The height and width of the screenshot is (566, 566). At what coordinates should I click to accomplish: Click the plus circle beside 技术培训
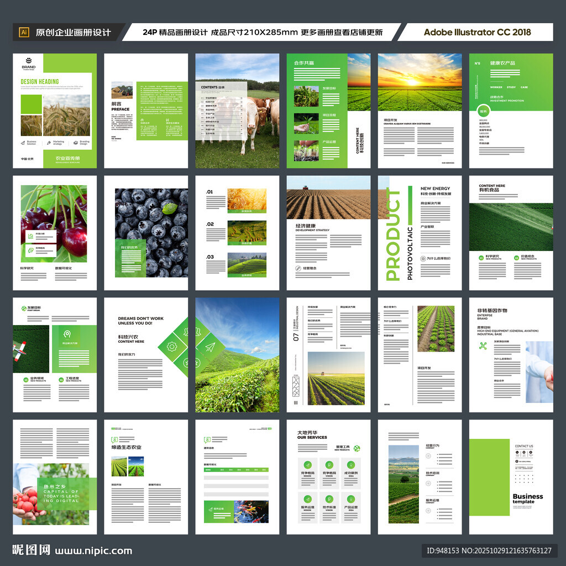[x=428, y=483]
